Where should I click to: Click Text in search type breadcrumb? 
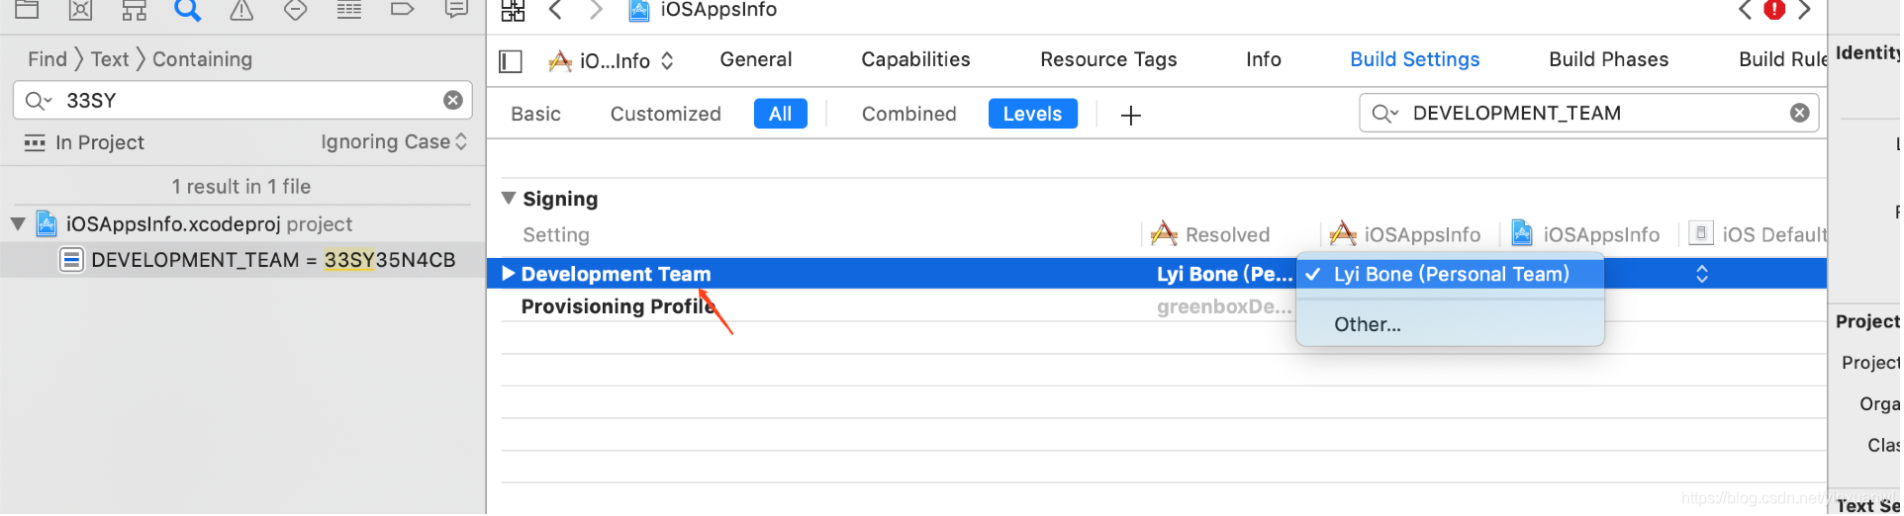pyautogui.click(x=110, y=59)
